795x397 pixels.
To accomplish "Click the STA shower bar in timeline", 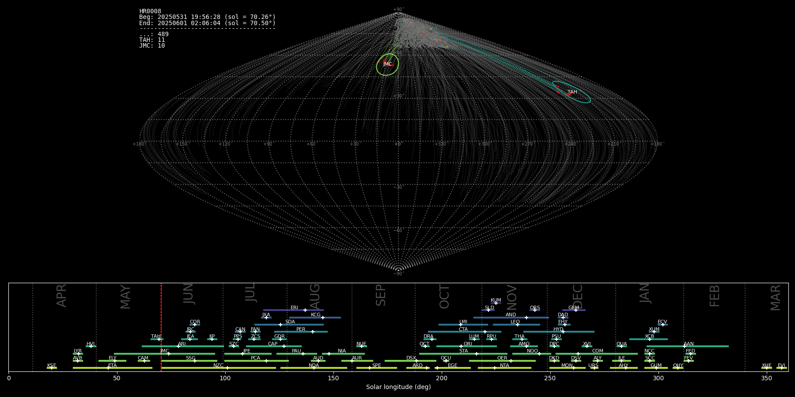I will pyautogui.click(x=463, y=353).
